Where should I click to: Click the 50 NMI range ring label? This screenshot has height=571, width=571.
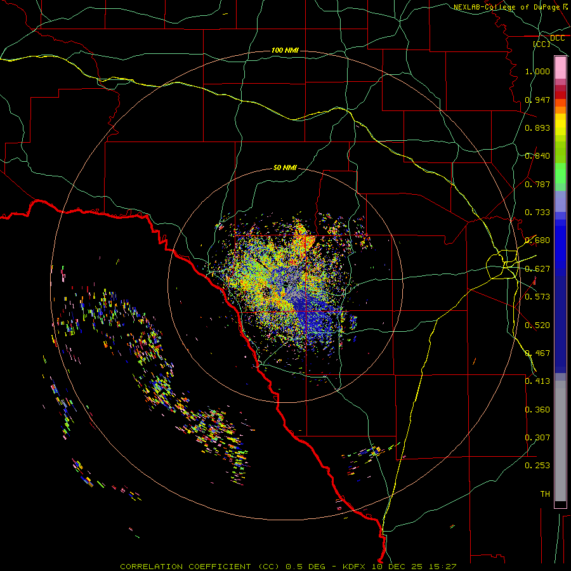tap(285, 167)
